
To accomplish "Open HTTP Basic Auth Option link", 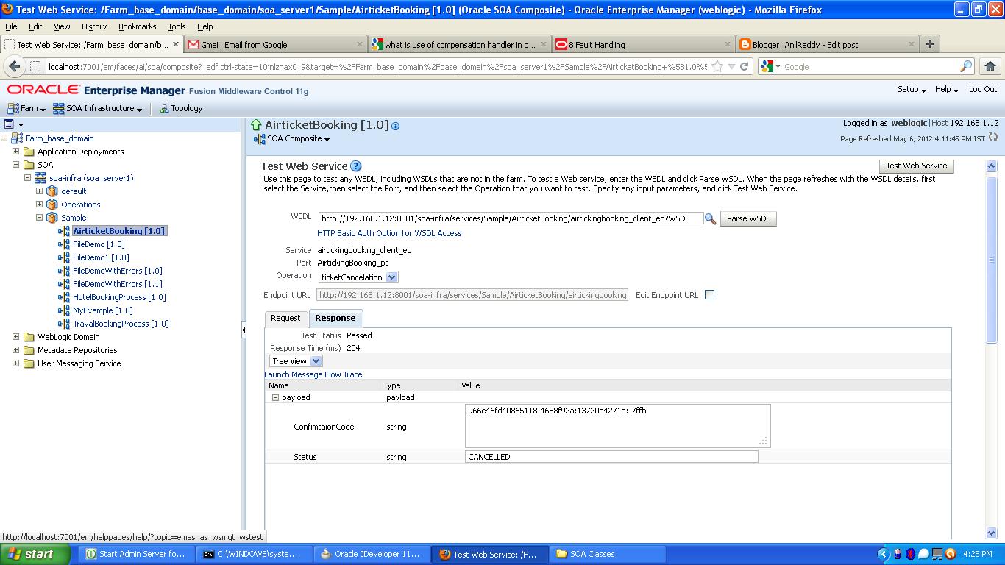I will coord(389,233).
